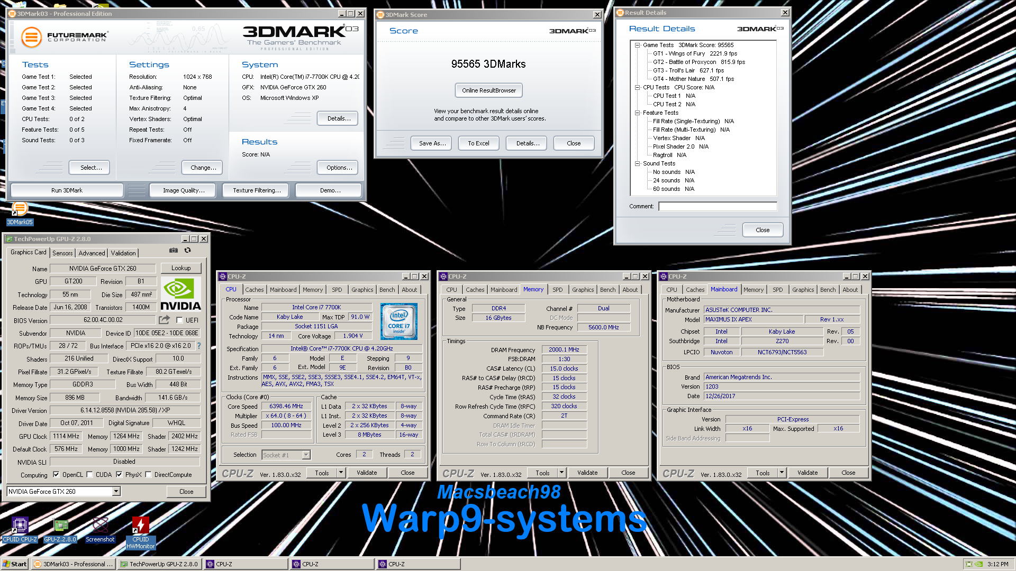Click Close in the Result Details window
This screenshot has width=1016, height=571.
[x=763, y=230]
